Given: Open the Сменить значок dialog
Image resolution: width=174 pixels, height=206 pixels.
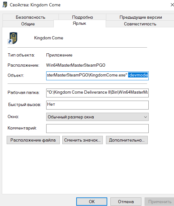Looking at the screenshot, I should tap(83, 140).
